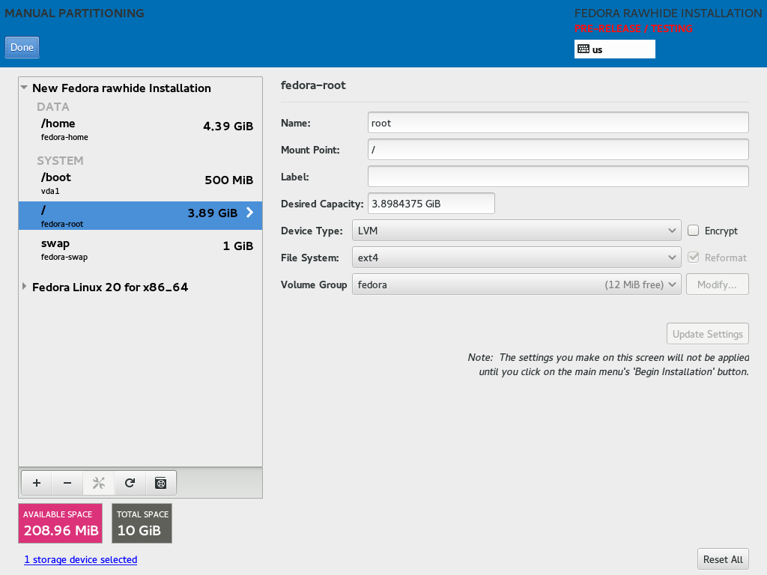The image size is (767, 575).
Task: Select the / fedora-root partition row
Action: 140,216
